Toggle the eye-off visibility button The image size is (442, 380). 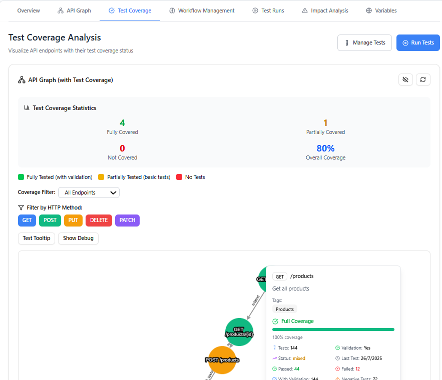pyautogui.click(x=405, y=79)
